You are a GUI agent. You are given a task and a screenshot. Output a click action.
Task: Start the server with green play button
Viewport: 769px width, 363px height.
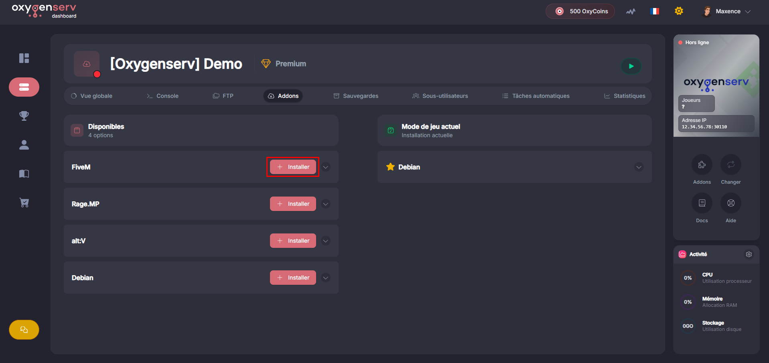click(x=631, y=66)
